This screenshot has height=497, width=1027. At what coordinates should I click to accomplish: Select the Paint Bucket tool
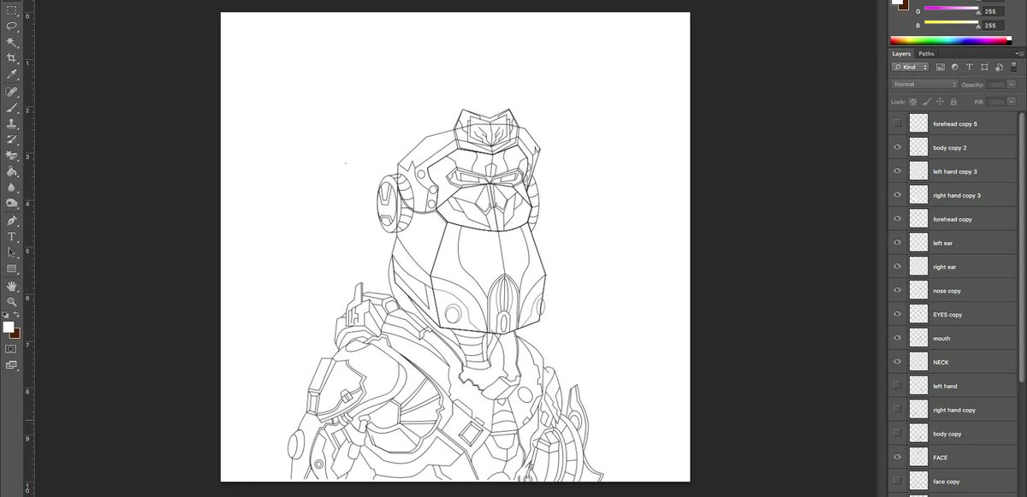[12, 170]
